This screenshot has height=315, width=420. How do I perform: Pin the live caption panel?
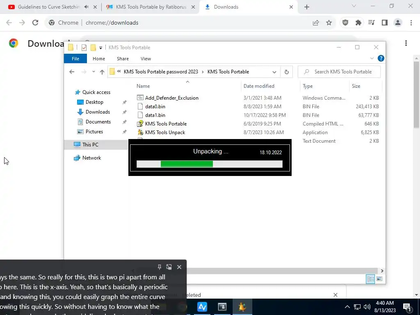coord(160,267)
